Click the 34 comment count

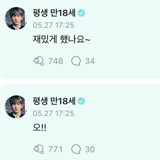click(90, 61)
